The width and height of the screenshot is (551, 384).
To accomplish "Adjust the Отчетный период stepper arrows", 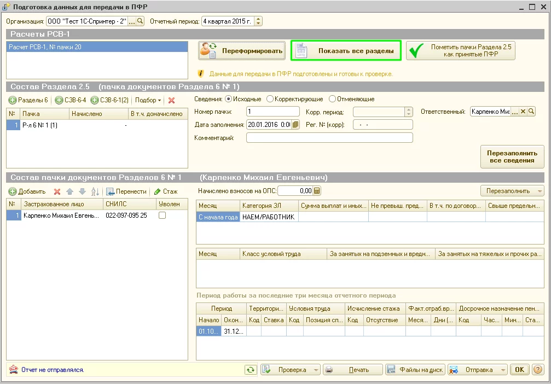I will (x=259, y=21).
